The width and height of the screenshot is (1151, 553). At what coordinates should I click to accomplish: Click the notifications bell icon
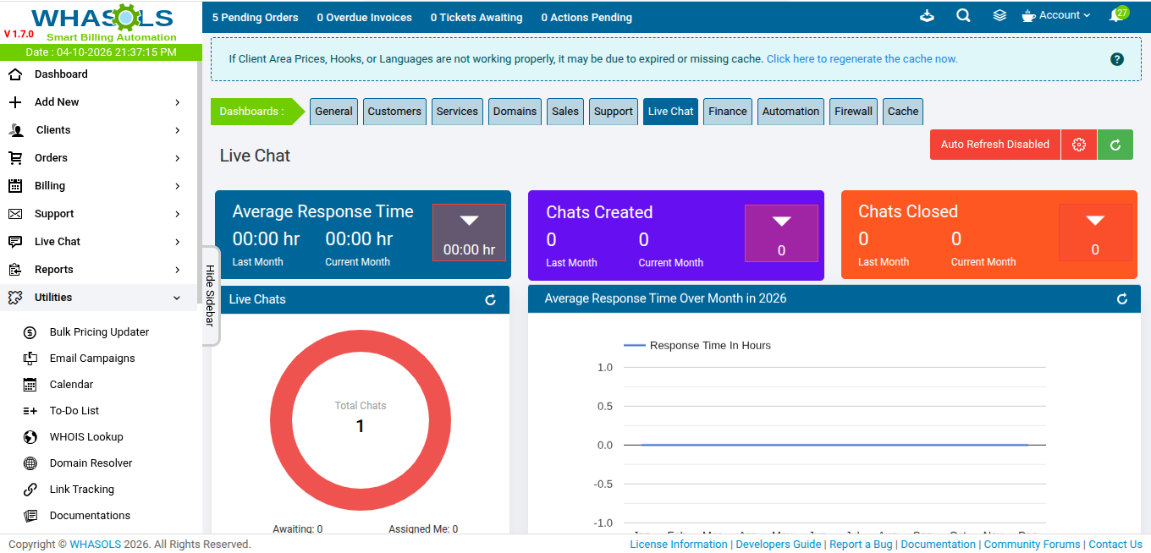point(1116,16)
